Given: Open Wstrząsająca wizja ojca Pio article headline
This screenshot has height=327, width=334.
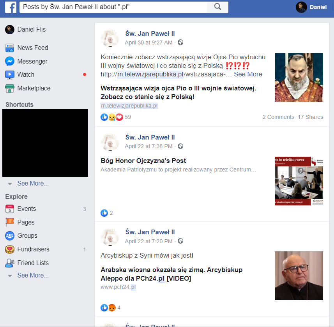Looking at the screenshot, I should point(178,92).
